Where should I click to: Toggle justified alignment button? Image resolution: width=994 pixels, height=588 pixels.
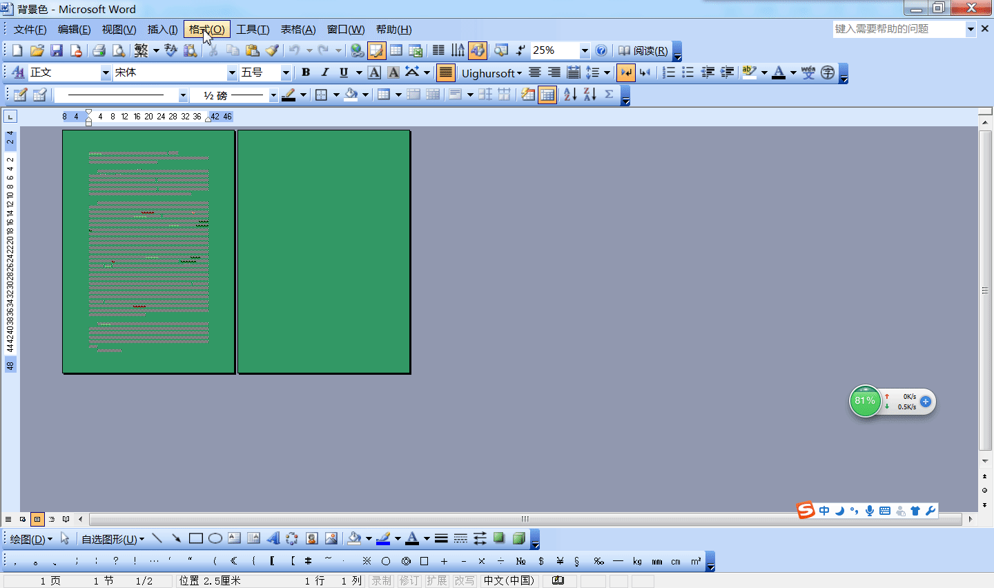tap(446, 72)
